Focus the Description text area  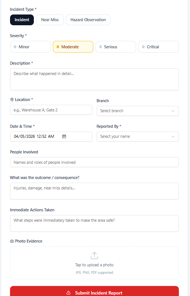coord(94,79)
